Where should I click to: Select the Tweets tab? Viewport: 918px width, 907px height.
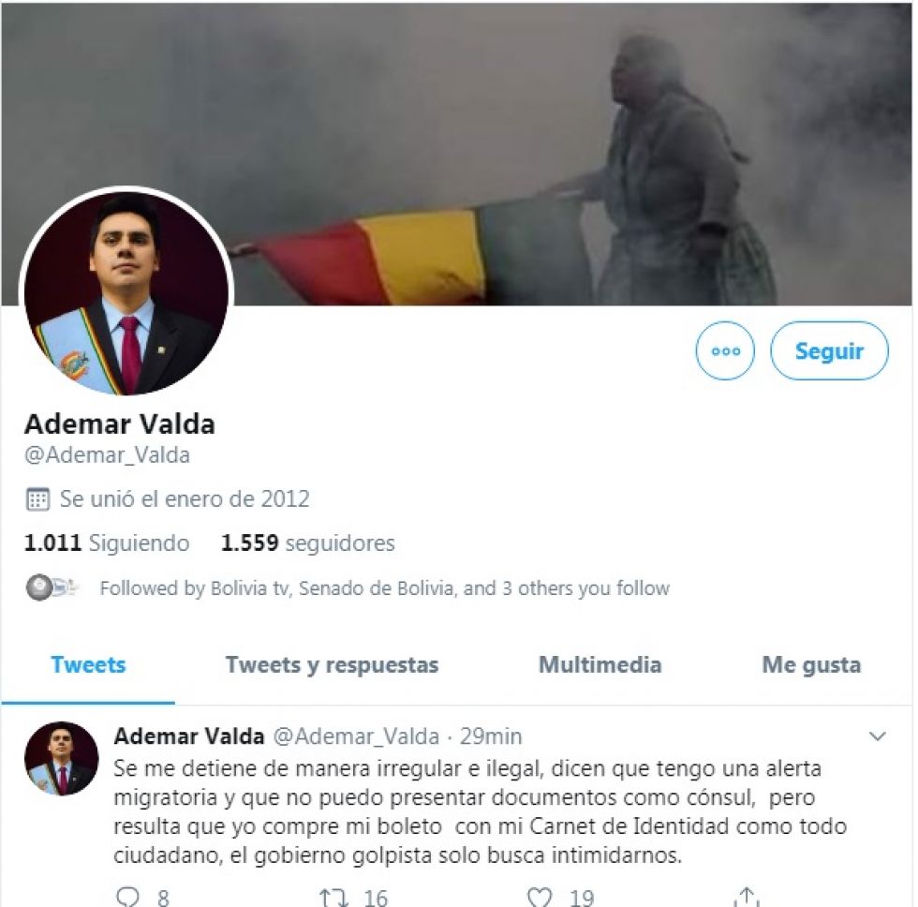point(88,665)
